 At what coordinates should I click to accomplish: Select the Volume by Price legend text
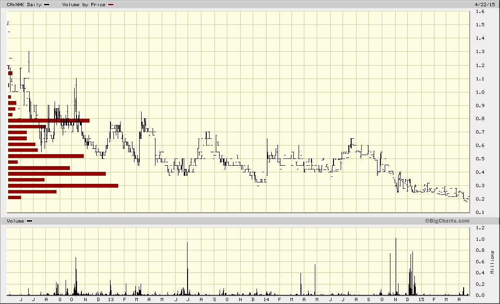[84, 4]
